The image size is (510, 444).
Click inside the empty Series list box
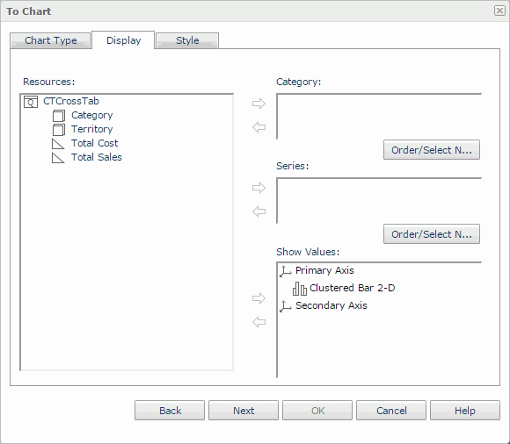379,201
